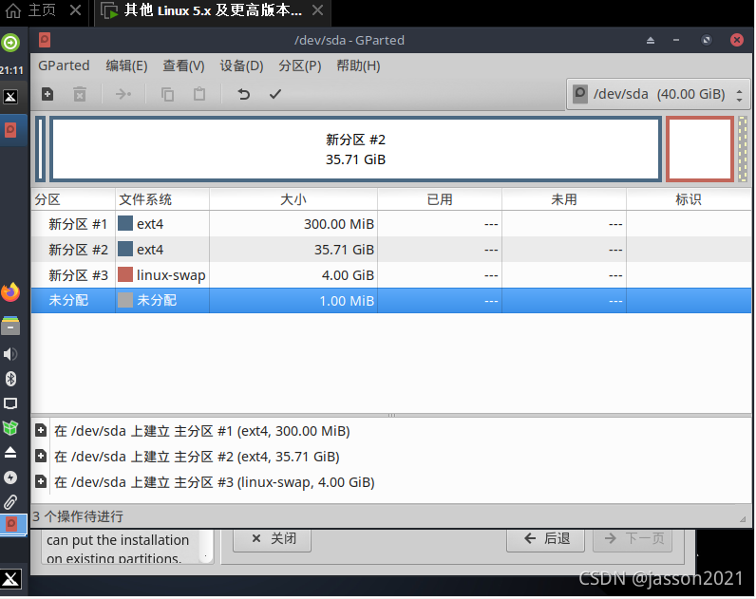Viewport: 756px width, 599px height.
Task: Click the power manager icon in the side panel
Action: coord(10,477)
